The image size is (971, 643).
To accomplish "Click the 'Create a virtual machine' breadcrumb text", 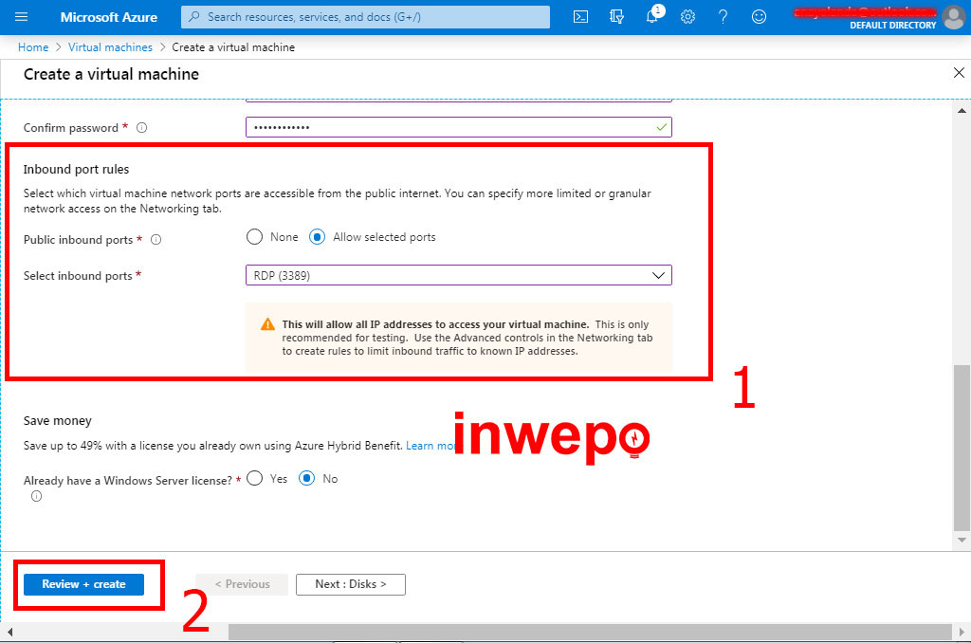I will pyautogui.click(x=233, y=47).
